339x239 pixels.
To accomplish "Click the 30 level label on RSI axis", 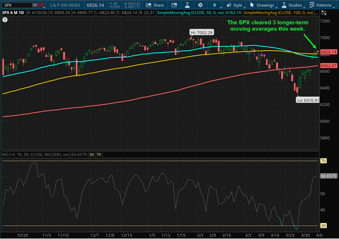I will [x=323, y=225].
